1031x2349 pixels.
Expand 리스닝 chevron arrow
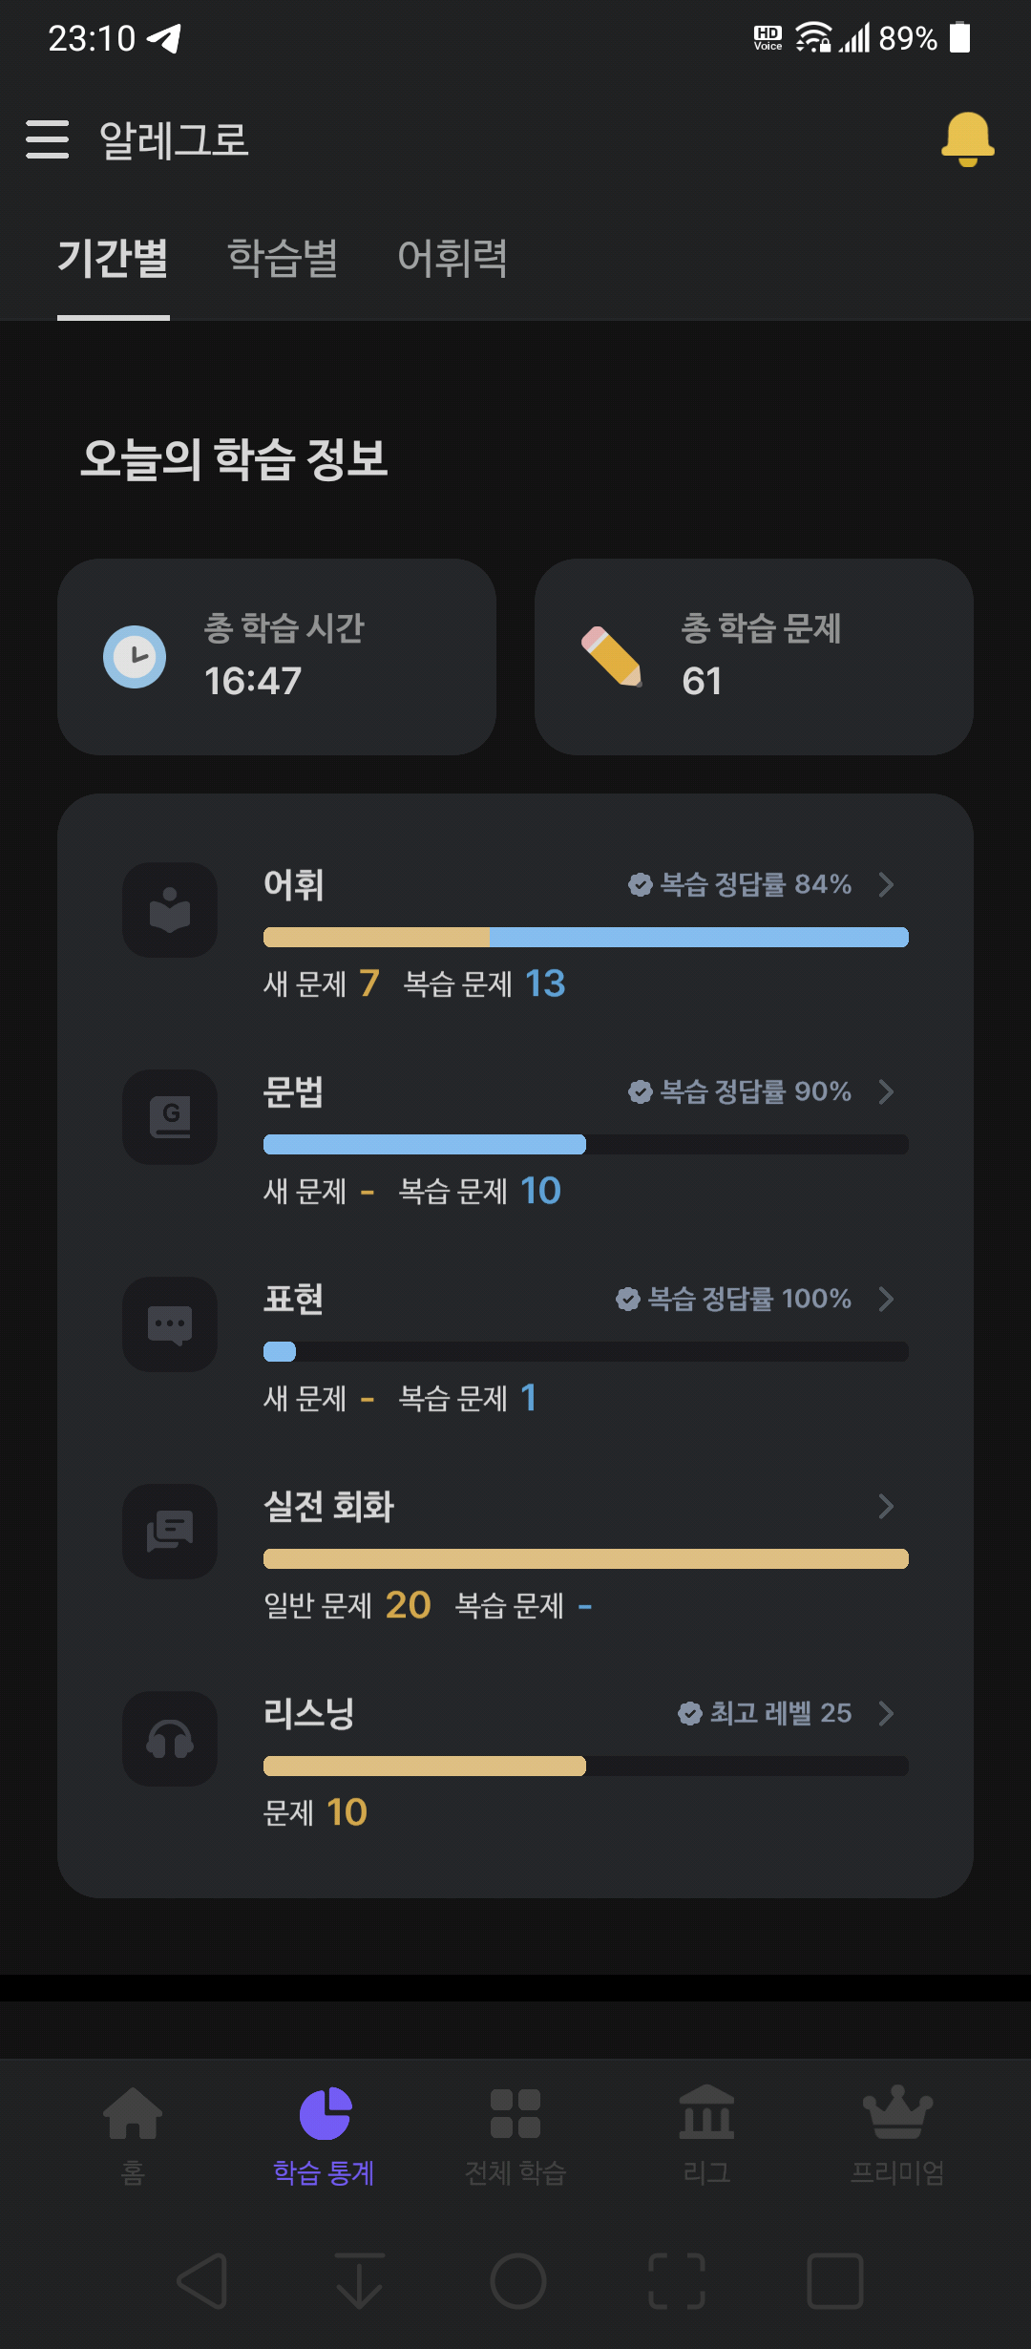click(886, 1713)
